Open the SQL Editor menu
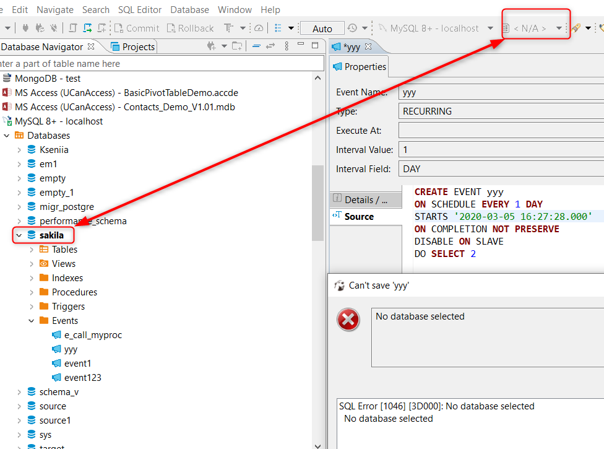The height and width of the screenshot is (449, 604). pos(140,10)
